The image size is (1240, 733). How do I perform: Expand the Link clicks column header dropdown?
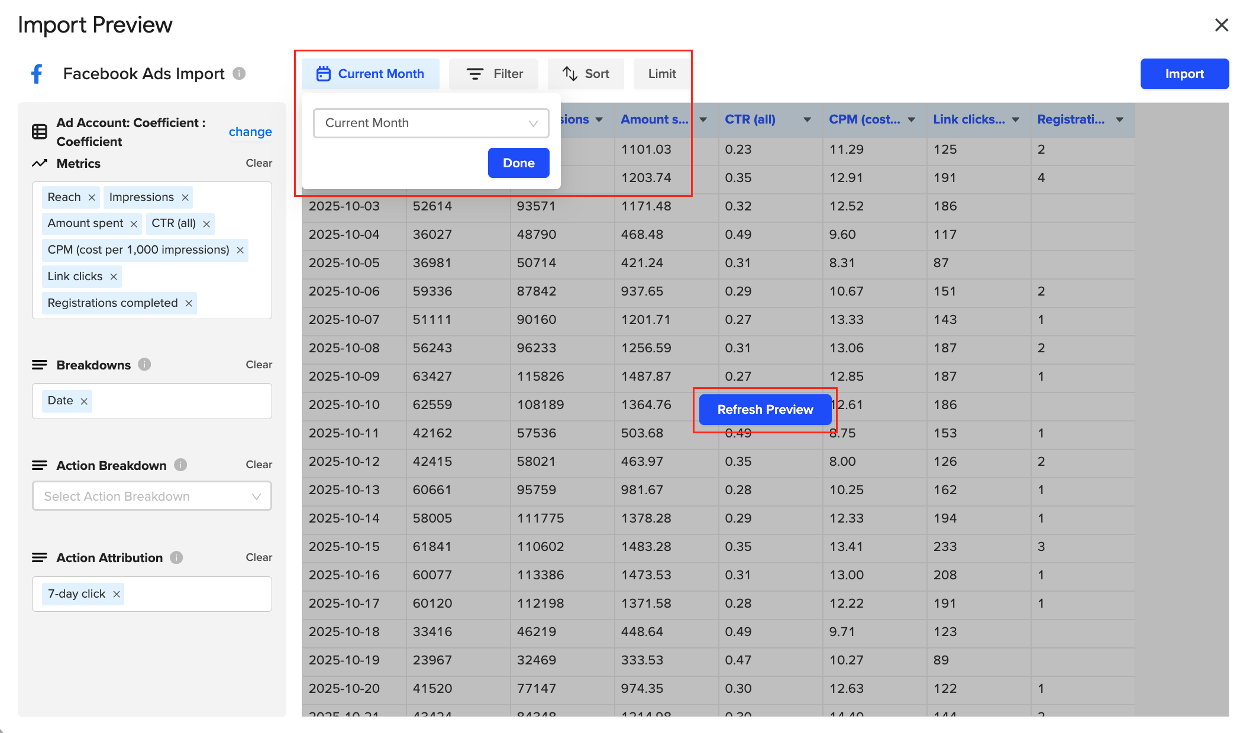[1016, 119]
